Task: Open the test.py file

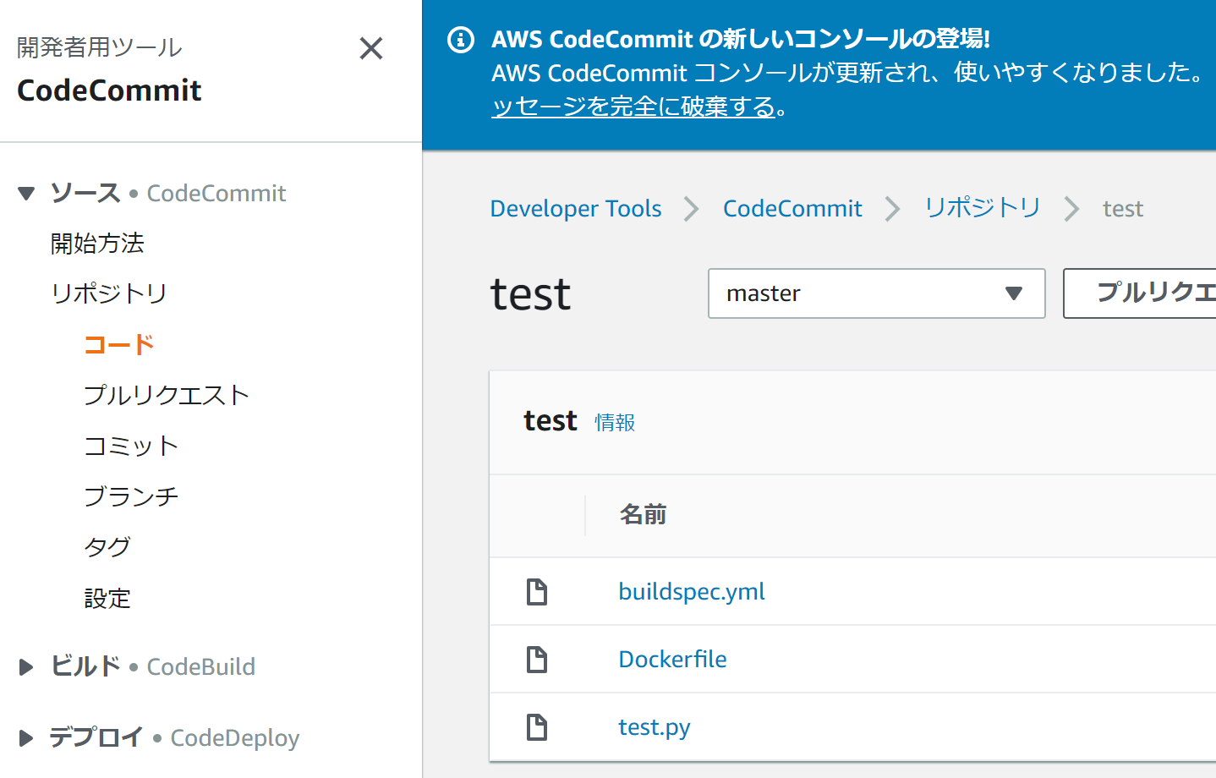Action: point(654,726)
